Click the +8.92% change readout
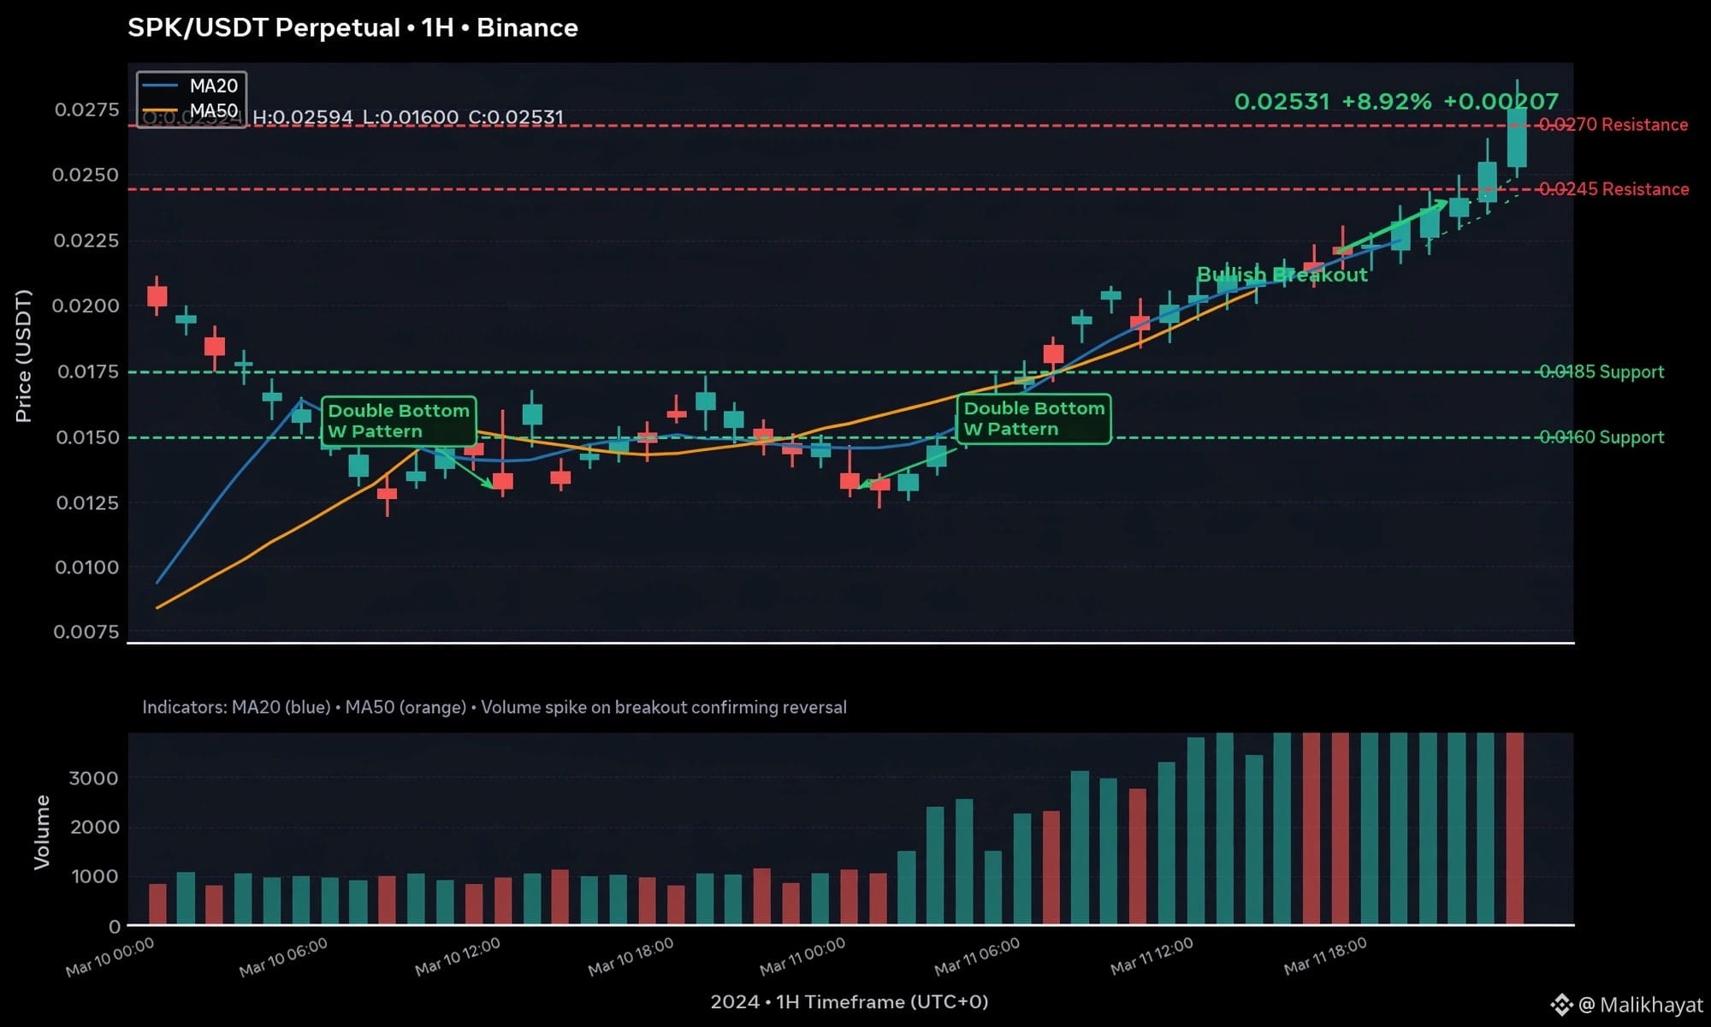 pos(1386,102)
